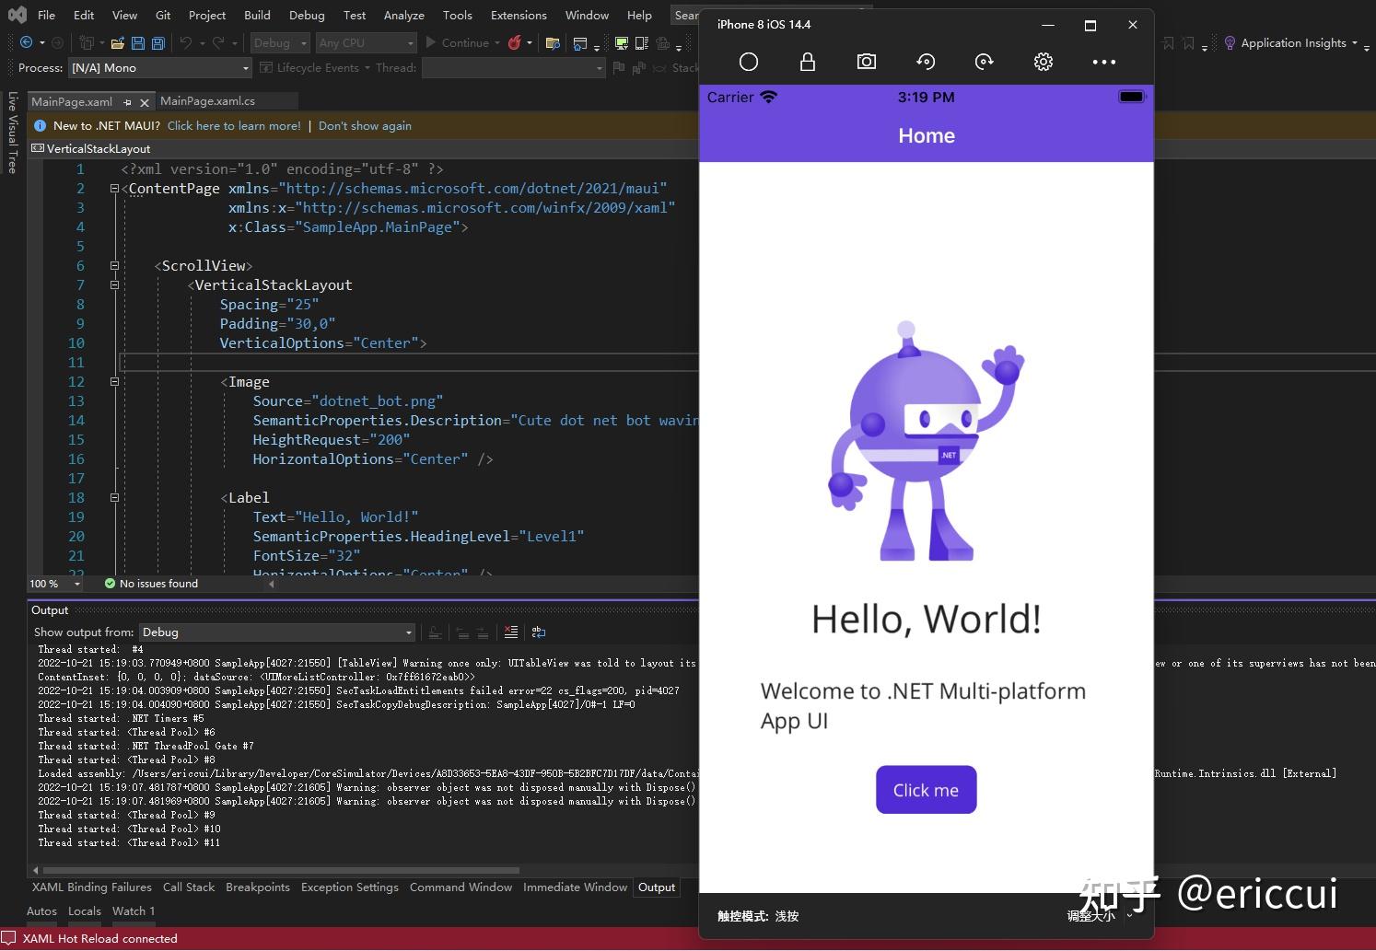Rotate simulator left icon

pyautogui.click(x=926, y=62)
